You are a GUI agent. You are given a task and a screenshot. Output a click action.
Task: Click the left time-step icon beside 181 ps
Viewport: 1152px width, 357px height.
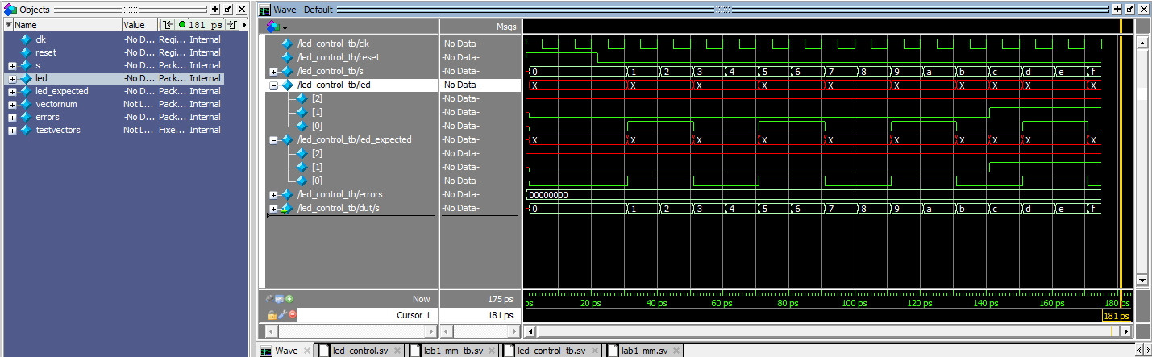pyautogui.click(x=168, y=25)
